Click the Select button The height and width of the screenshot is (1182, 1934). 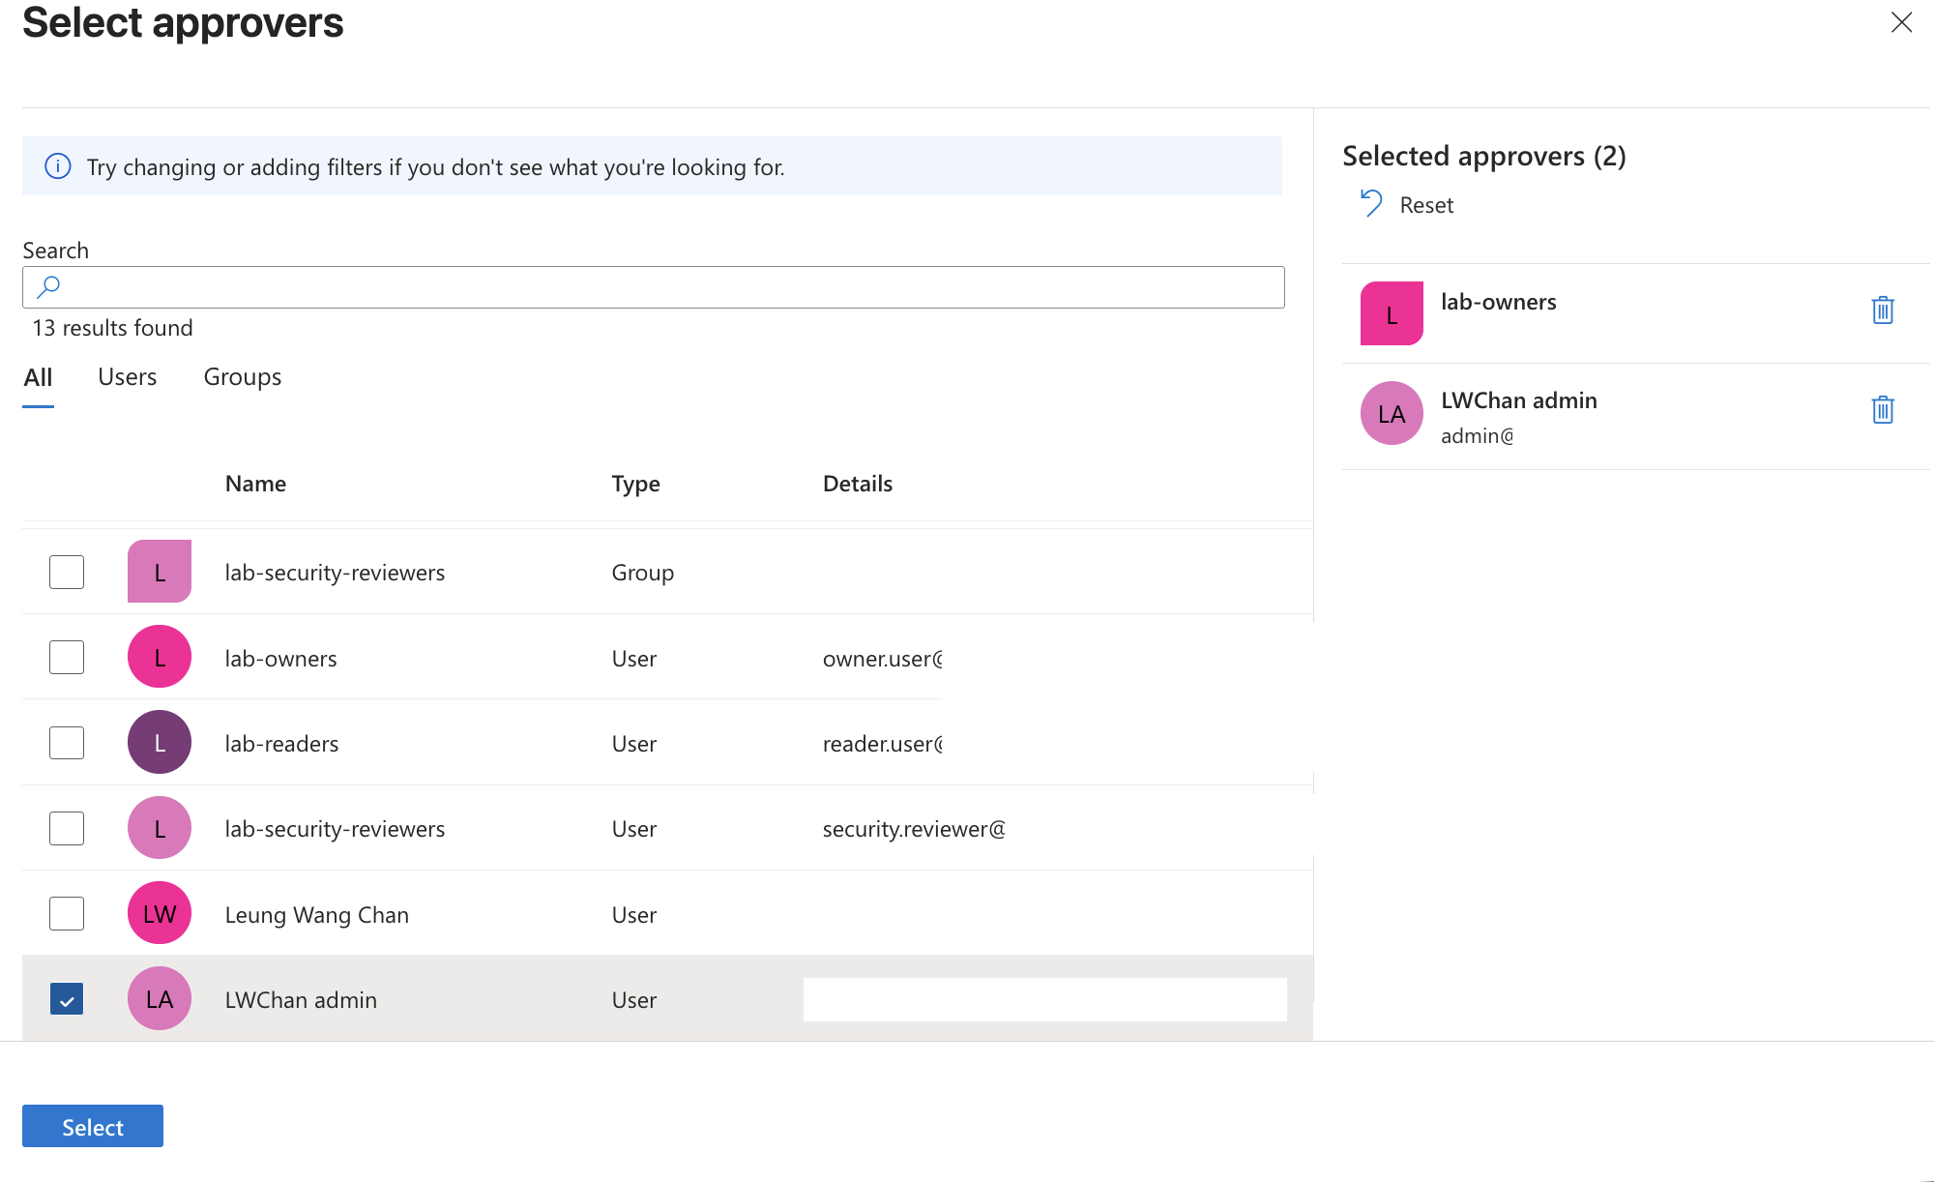tap(93, 1126)
